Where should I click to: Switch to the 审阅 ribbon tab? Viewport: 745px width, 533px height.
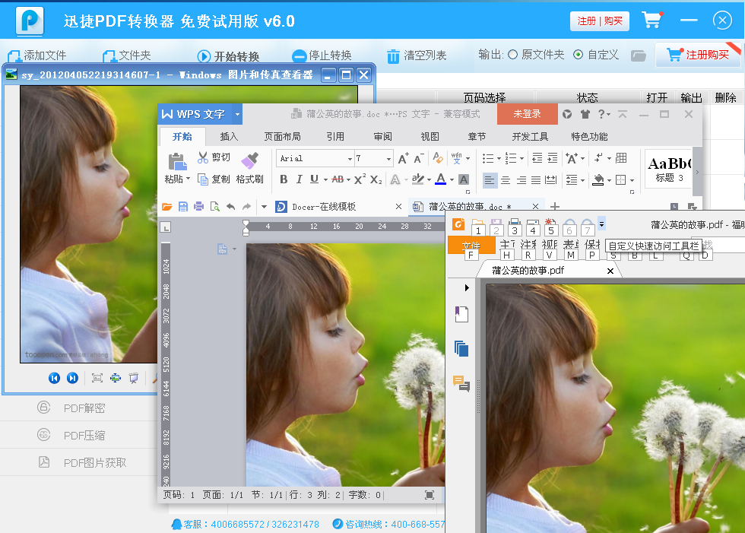tap(382, 137)
